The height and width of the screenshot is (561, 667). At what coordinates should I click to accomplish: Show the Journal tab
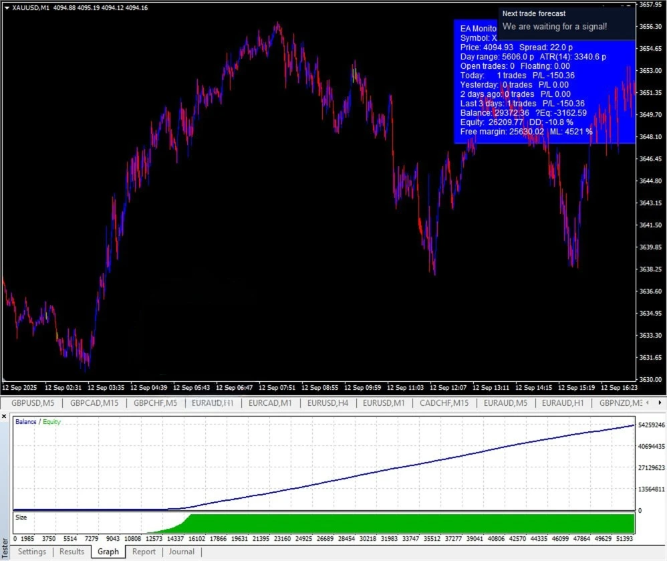[x=181, y=552]
